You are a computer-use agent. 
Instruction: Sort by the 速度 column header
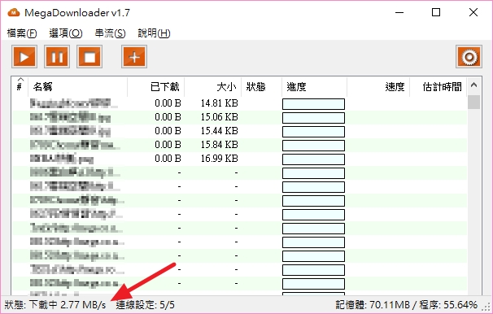tap(378, 86)
